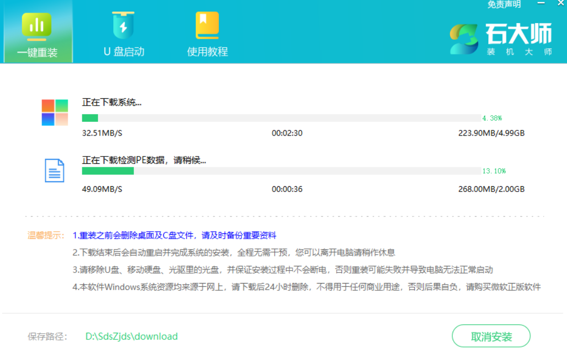Image resolution: width=567 pixels, height=350 pixels.
Task: Click the blue document PE data icon
Action: [x=55, y=171]
